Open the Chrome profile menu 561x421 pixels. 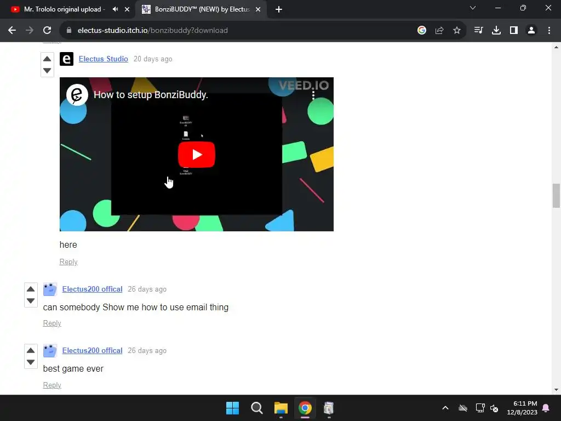[531, 31]
